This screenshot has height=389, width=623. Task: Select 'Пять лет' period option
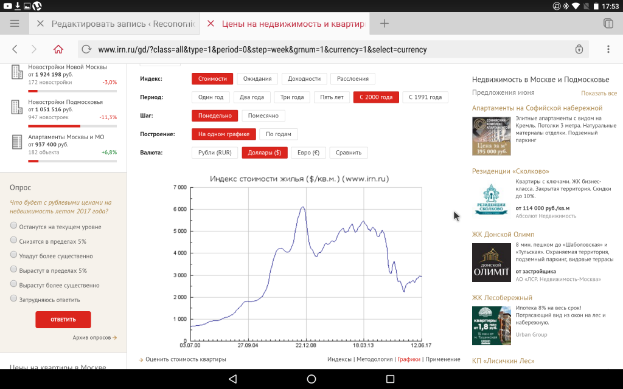332,97
